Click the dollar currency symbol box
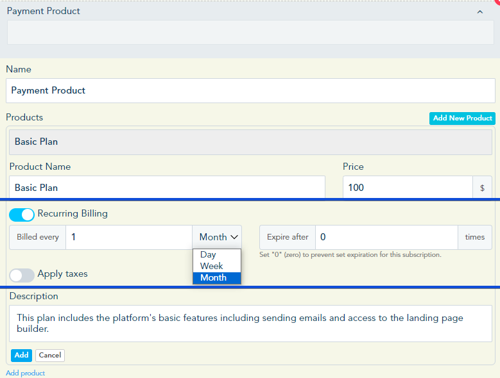Screen dimensions: 500x378 coord(483,188)
